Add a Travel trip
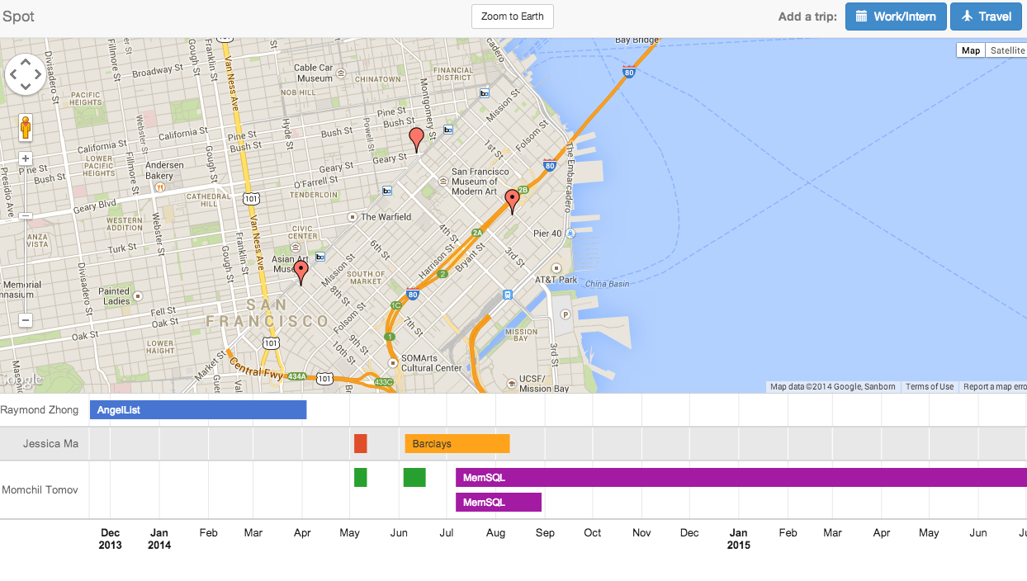This screenshot has height=581, width=1027. click(x=986, y=17)
